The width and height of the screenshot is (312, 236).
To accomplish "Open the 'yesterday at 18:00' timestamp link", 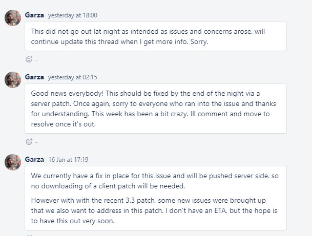I will pyautogui.click(x=73, y=15).
